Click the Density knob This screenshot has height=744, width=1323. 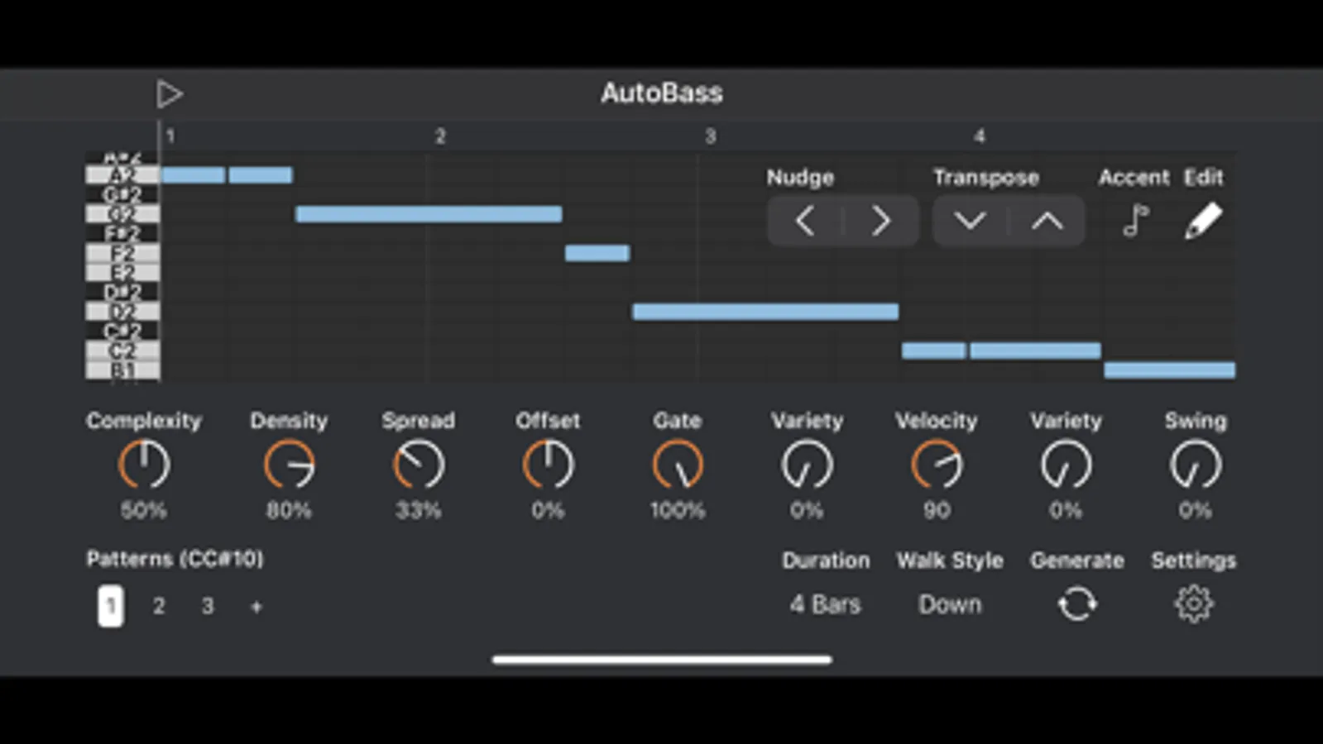point(289,465)
